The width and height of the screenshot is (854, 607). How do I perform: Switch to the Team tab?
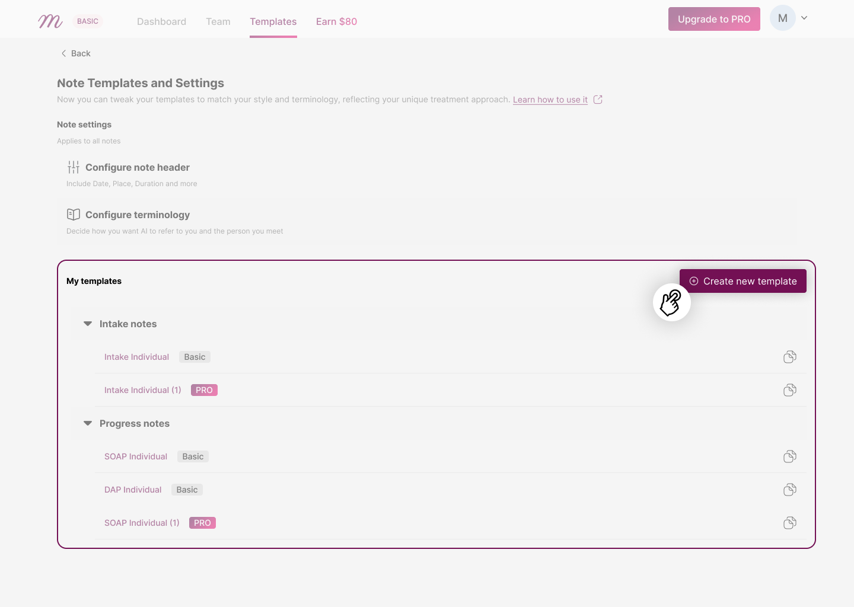tap(218, 21)
